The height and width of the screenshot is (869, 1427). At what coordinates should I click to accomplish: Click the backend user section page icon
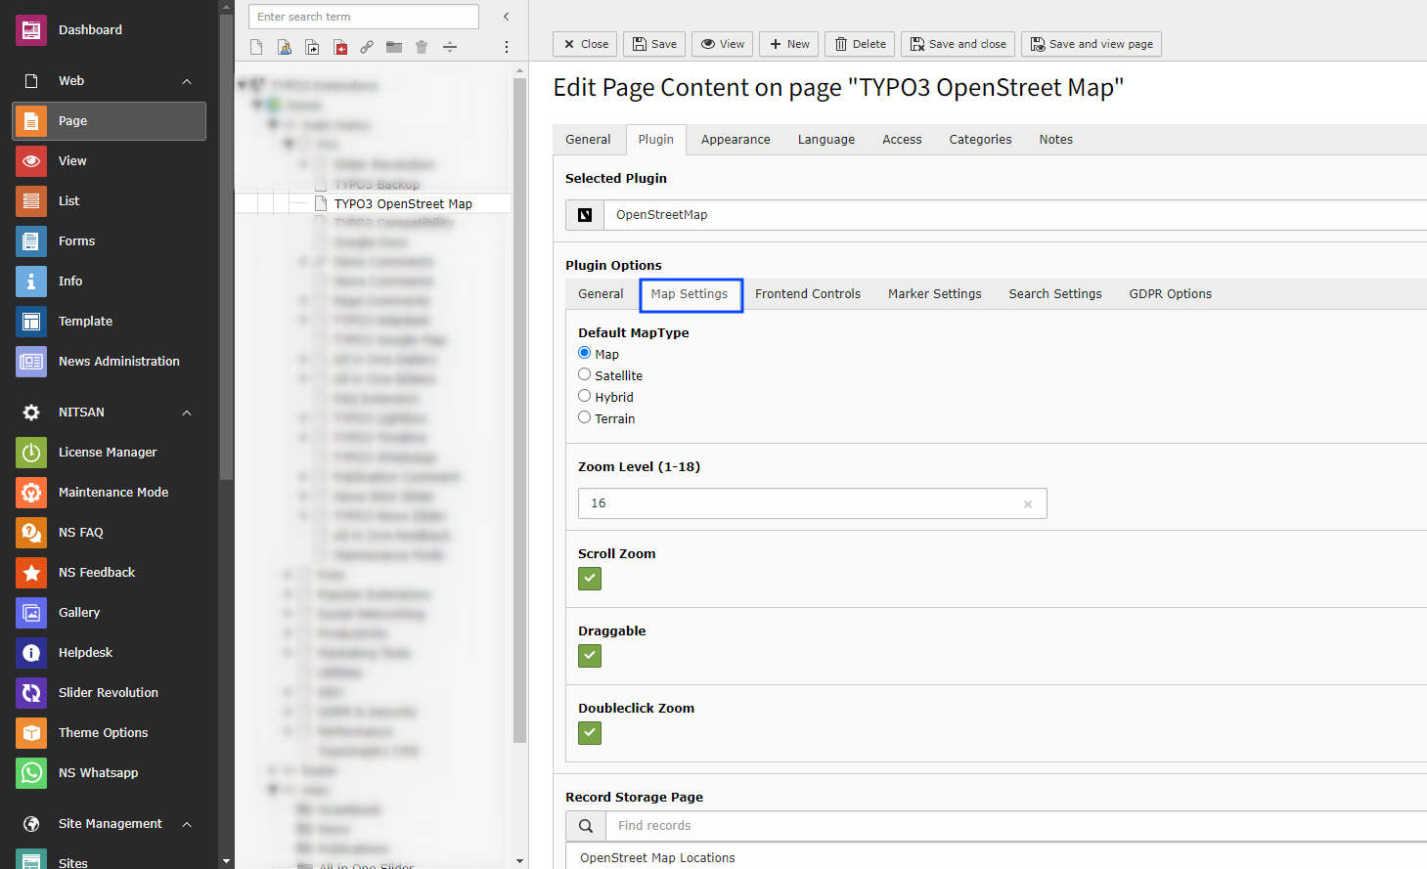click(x=285, y=47)
